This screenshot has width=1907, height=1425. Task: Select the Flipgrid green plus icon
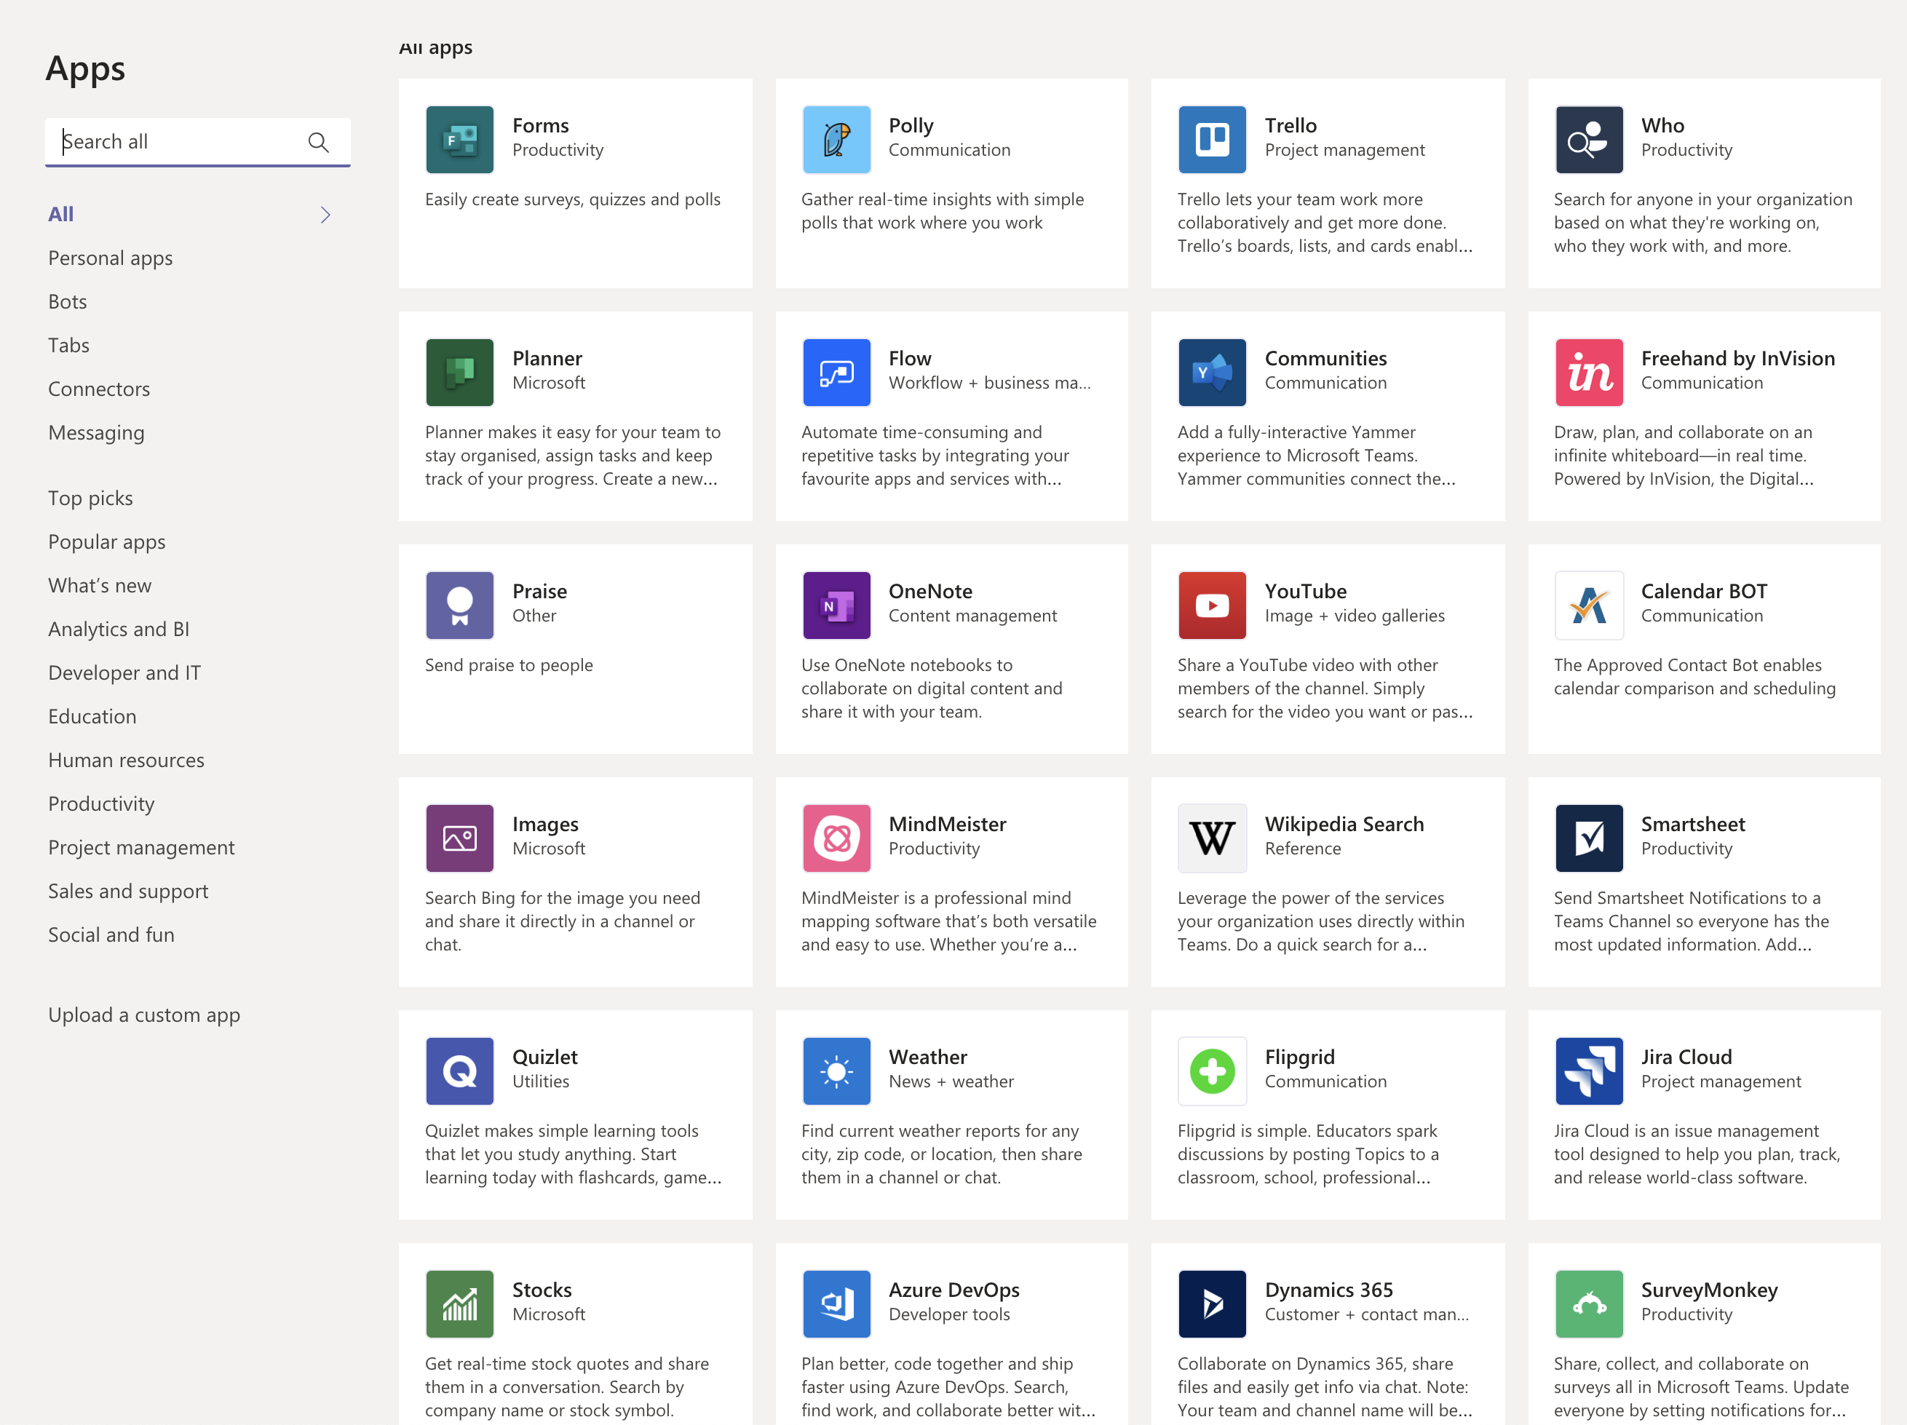(x=1212, y=1071)
